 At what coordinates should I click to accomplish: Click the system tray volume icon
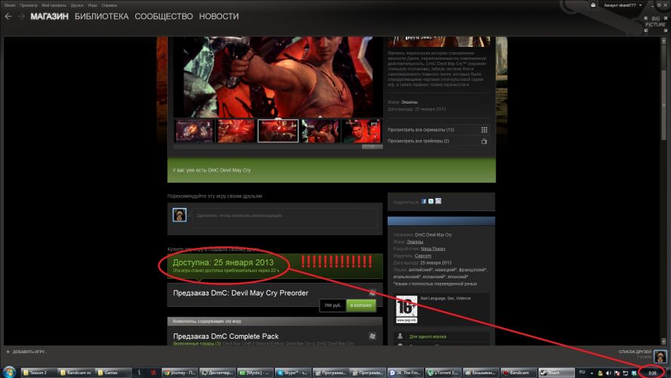point(608,373)
